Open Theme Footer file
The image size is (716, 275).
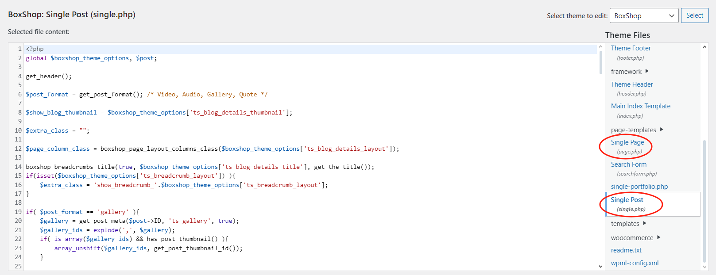coord(631,48)
